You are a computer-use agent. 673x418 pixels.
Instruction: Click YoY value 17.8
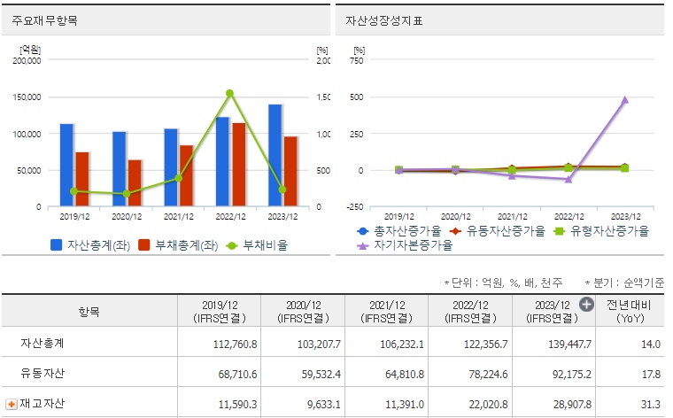pos(651,375)
